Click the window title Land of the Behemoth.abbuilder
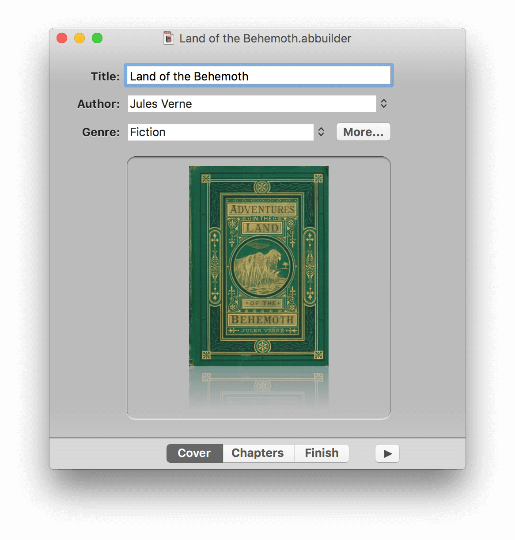The width and height of the screenshot is (515, 540). coord(265,38)
